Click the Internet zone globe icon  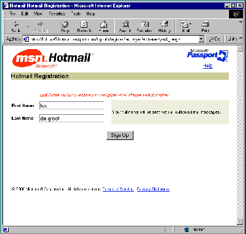pyautogui.click(x=186, y=230)
